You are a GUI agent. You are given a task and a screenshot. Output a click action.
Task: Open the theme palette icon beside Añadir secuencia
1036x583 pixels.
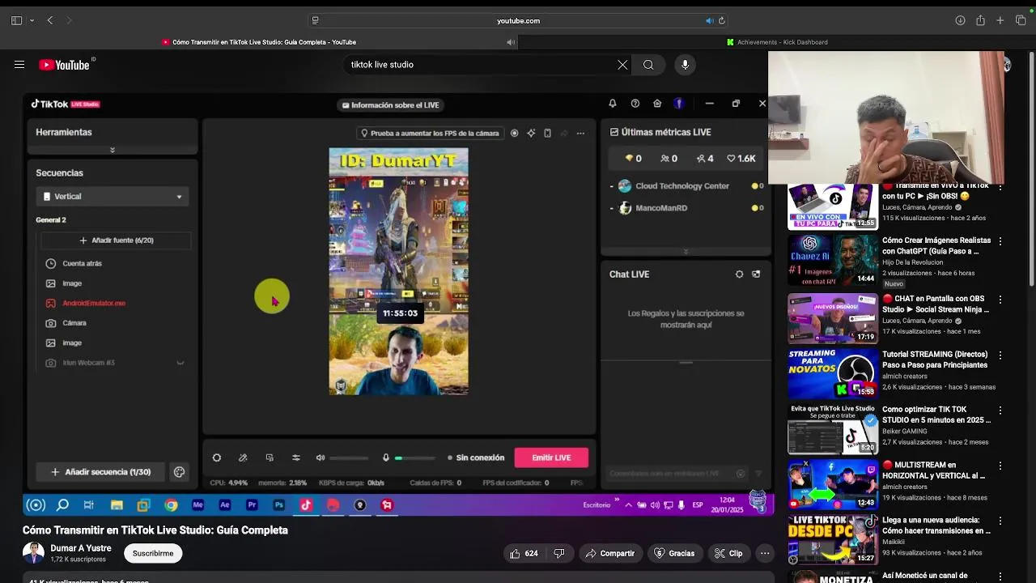point(180,472)
